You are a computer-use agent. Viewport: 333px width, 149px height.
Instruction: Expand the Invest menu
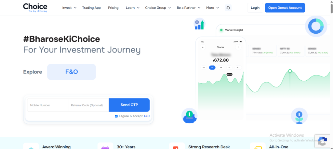point(69,8)
